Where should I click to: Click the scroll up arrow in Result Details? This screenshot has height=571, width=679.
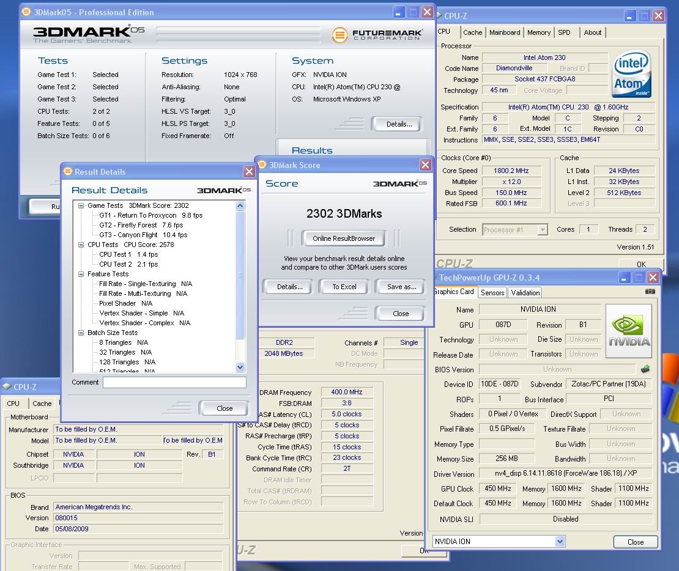(240, 206)
